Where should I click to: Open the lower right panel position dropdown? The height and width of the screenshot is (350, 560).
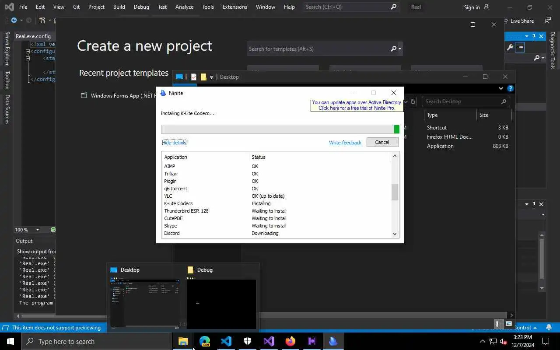pyautogui.click(x=527, y=204)
